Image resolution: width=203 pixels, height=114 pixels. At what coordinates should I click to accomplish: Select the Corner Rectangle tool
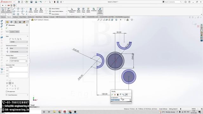14,11
